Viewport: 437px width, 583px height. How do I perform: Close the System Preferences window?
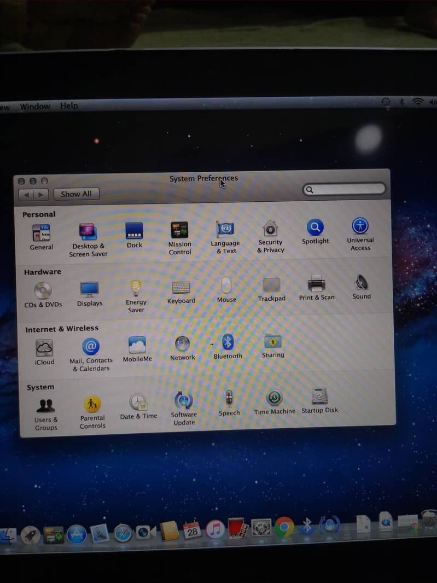(21, 181)
